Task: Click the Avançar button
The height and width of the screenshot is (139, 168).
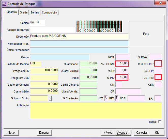Action: pos(124,133)
